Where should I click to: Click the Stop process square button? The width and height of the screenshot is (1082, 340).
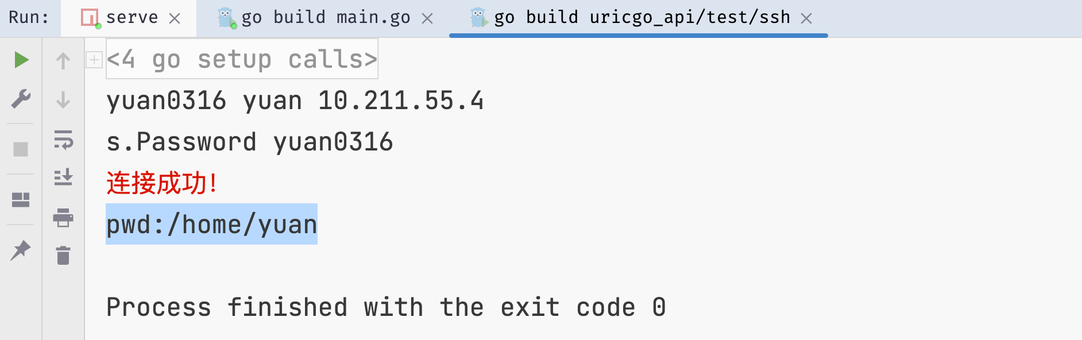(21, 149)
